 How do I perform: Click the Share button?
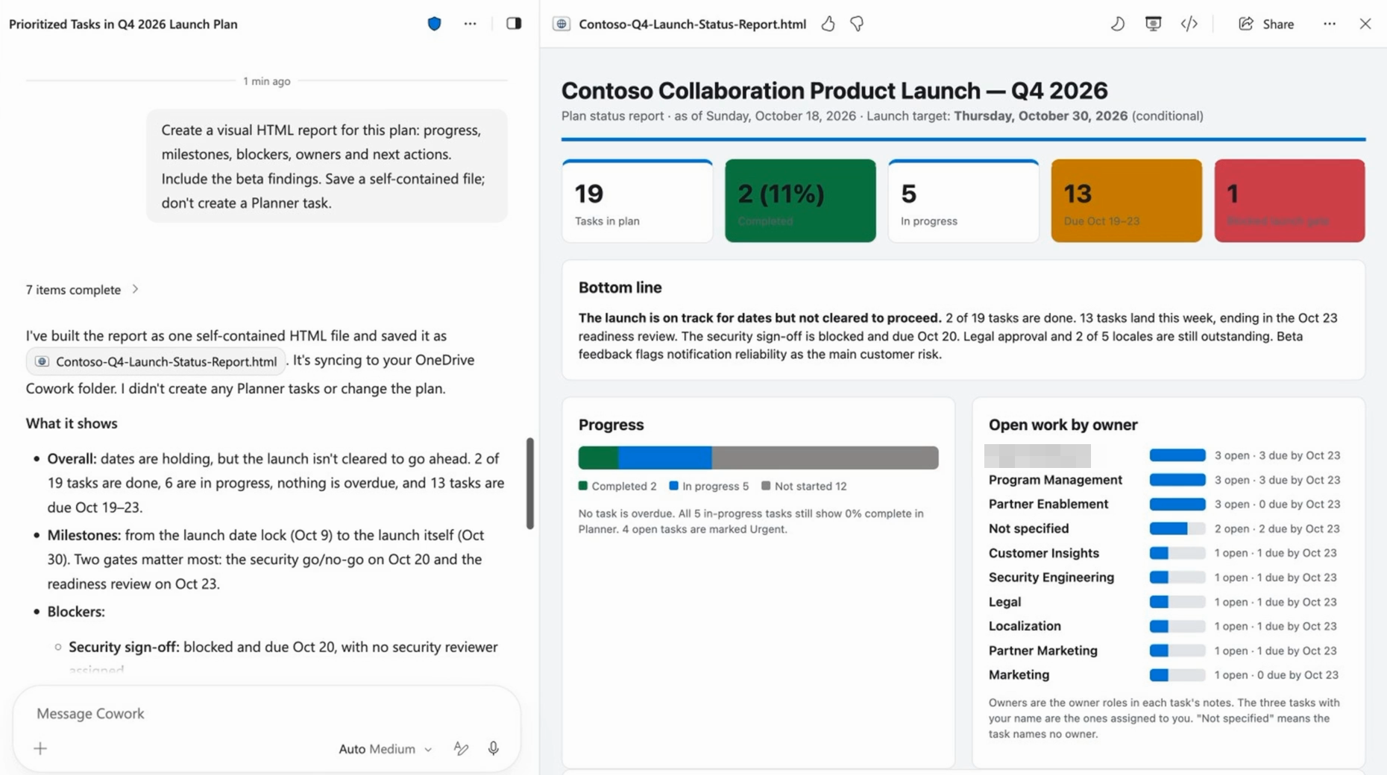pos(1266,24)
